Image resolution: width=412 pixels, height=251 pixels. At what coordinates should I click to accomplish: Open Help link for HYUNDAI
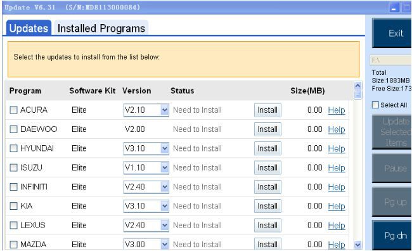coord(337,149)
